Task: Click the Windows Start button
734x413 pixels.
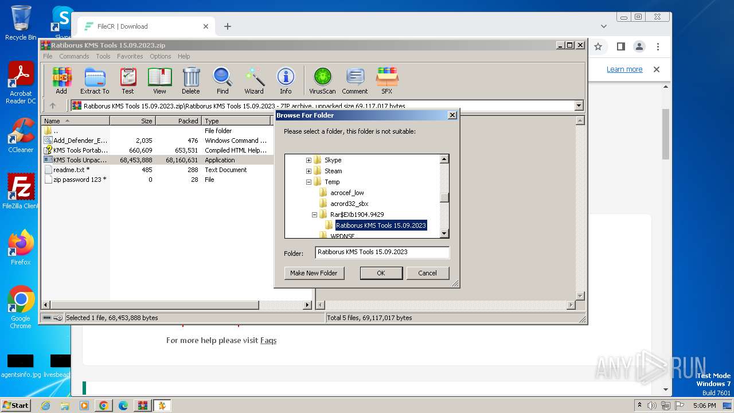Action: pos(16,406)
